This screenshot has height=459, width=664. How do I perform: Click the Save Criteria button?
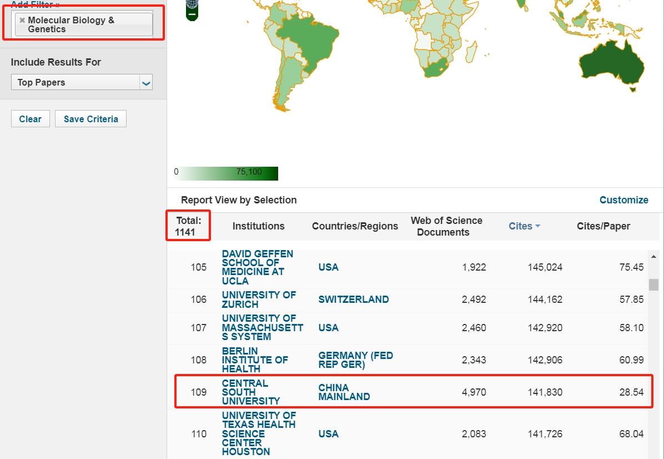[x=90, y=119]
